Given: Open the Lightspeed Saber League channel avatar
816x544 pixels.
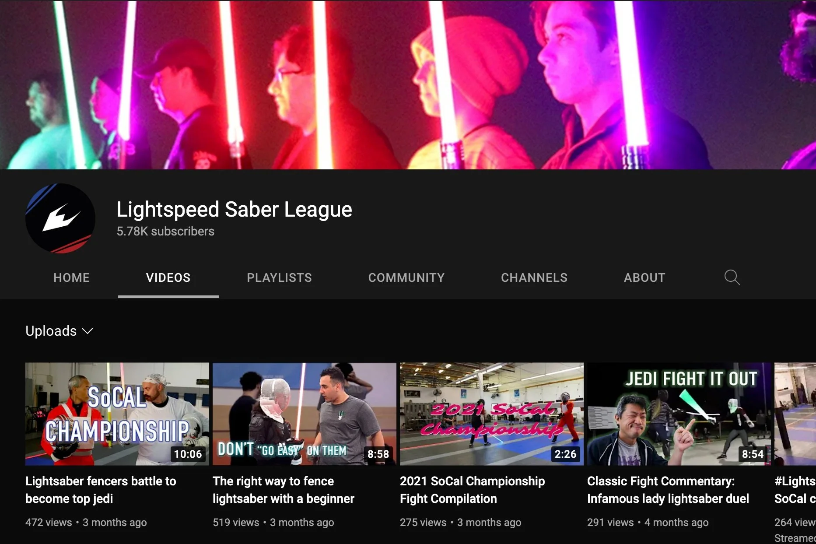Looking at the screenshot, I should (60, 218).
